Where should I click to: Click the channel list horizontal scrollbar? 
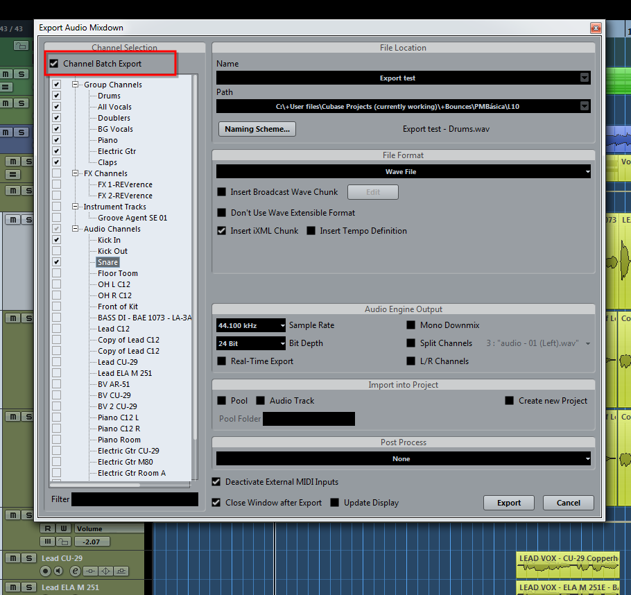pyautogui.click(x=96, y=485)
